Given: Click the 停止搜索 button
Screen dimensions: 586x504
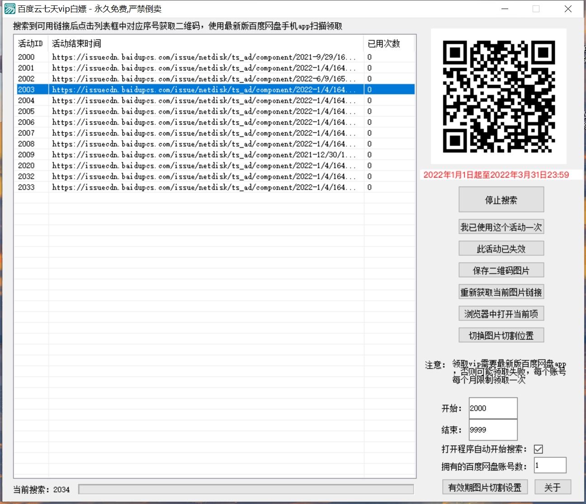Looking at the screenshot, I should click(501, 200).
